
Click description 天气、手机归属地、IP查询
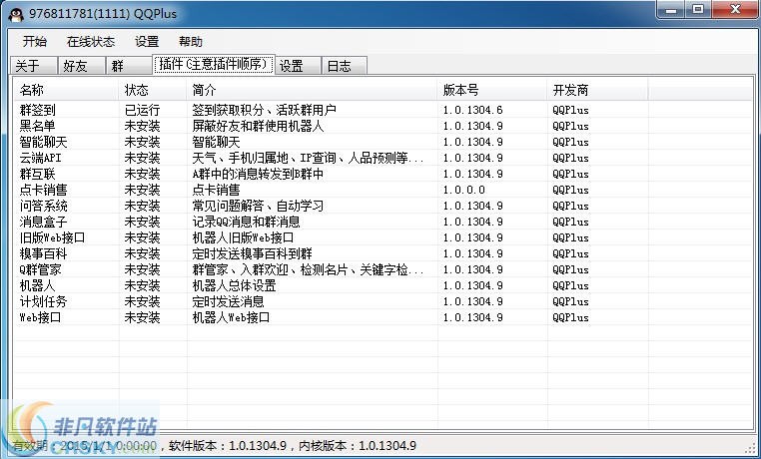pyautogui.click(x=308, y=158)
